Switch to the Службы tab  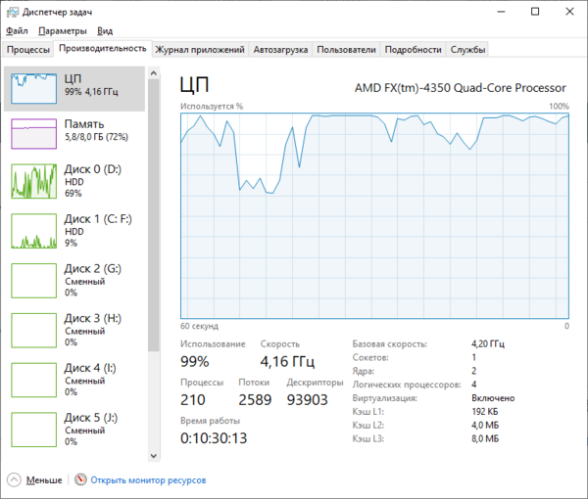click(467, 50)
